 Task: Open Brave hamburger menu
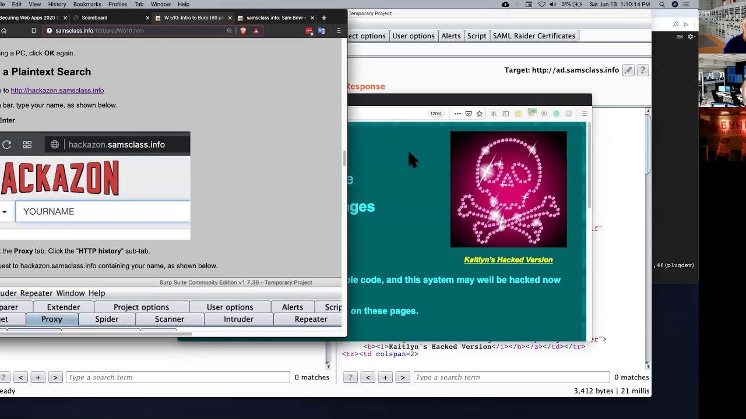(x=339, y=31)
